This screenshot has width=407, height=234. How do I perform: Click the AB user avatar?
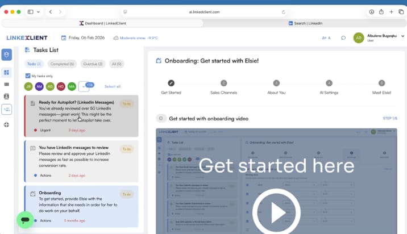coord(359,38)
